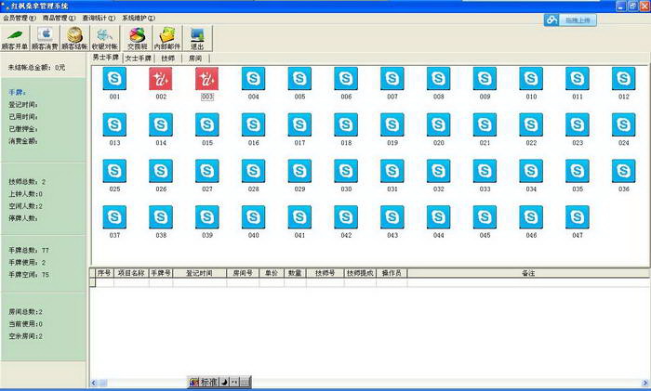Switch to the 房间 tab

pyautogui.click(x=195, y=59)
